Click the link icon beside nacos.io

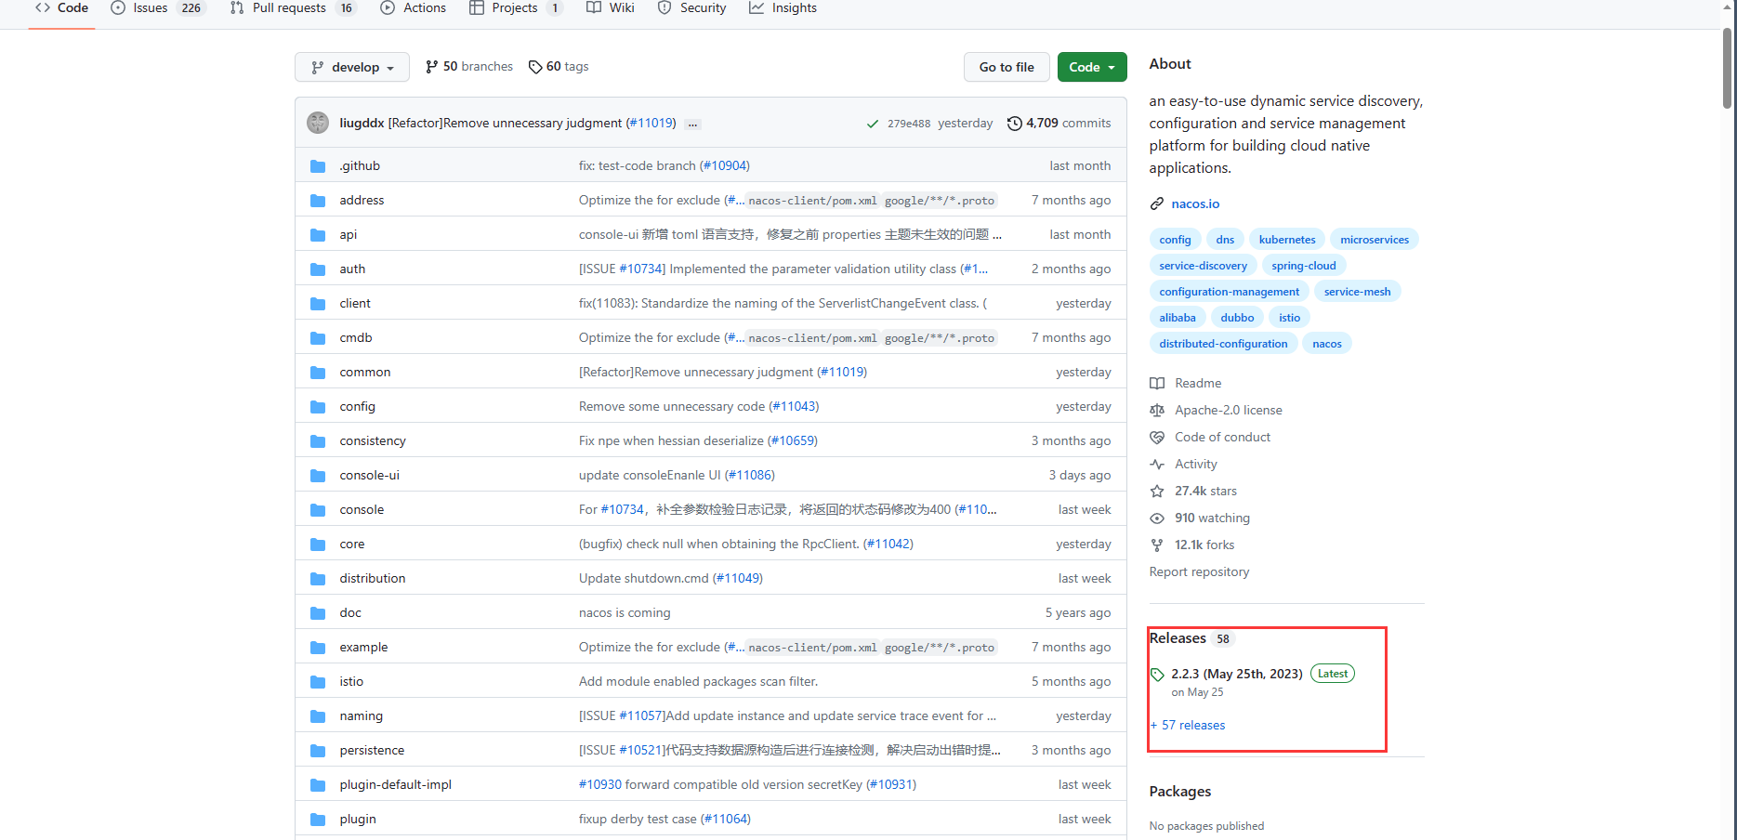click(1157, 203)
